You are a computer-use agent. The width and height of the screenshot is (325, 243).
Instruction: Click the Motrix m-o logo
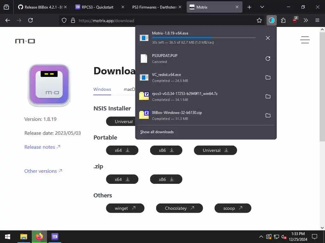tap(25, 41)
